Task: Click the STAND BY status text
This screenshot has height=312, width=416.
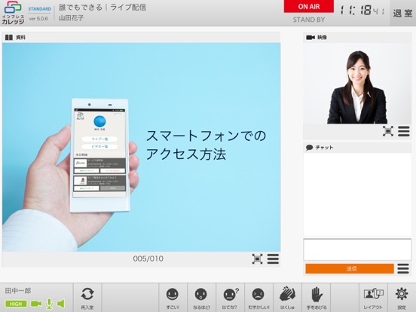Action: pyautogui.click(x=308, y=20)
